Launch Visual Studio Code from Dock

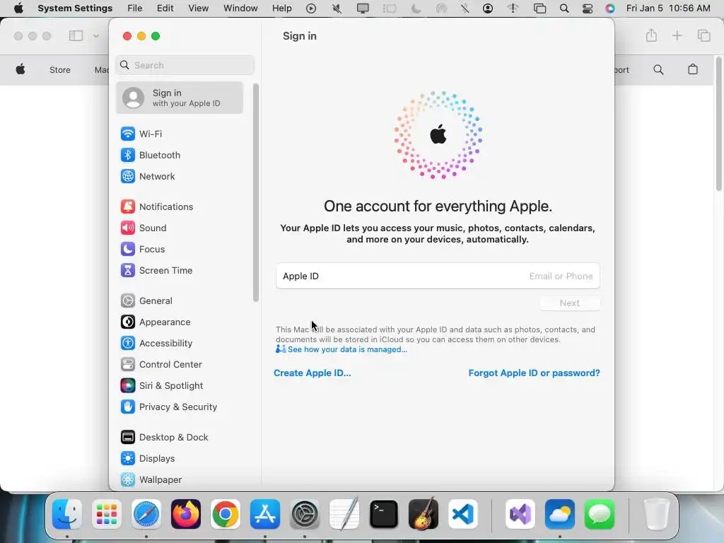462,514
